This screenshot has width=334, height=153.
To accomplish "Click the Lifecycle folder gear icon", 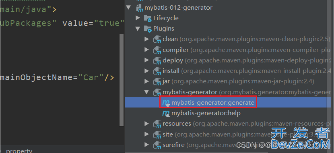I will 148,18.
